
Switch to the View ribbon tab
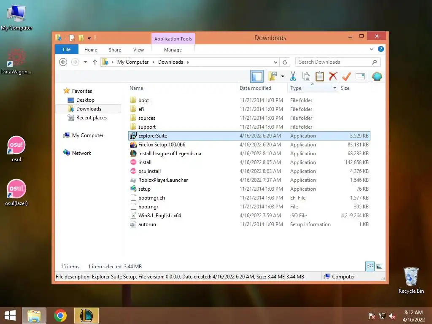coord(138,50)
